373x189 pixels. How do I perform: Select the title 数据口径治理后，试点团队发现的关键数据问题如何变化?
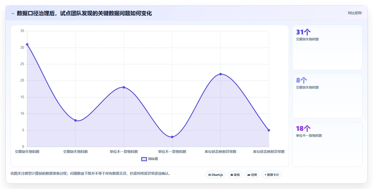pyautogui.click(x=84, y=13)
